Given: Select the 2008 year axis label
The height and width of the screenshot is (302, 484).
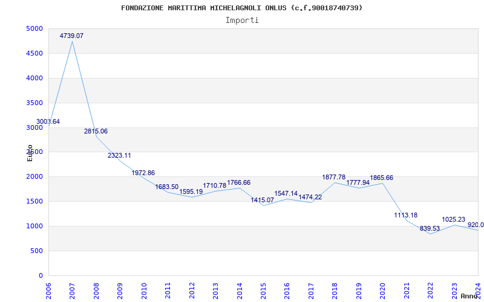Looking at the screenshot, I should coord(96,292).
